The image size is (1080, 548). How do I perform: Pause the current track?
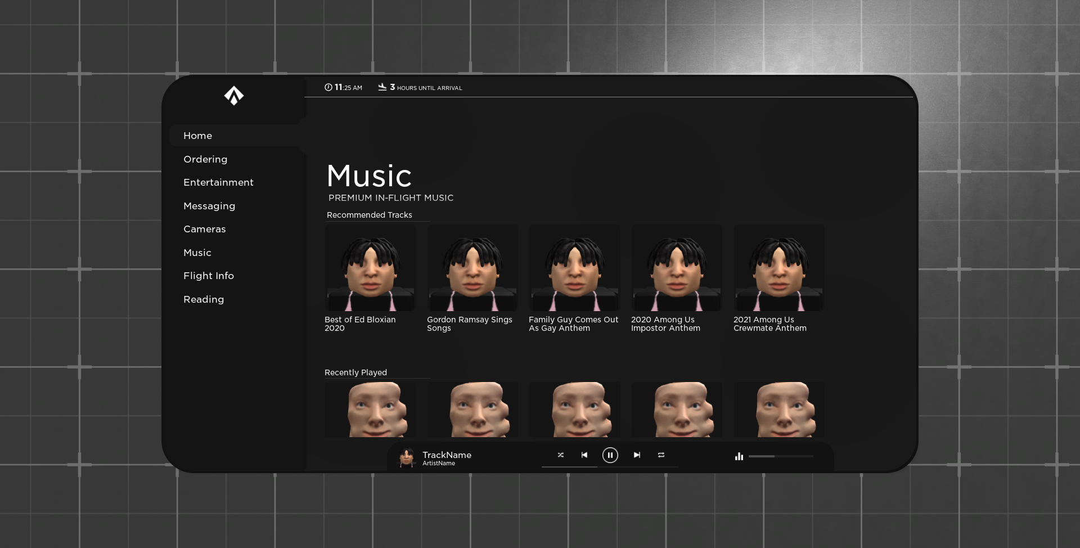(x=610, y=455)
